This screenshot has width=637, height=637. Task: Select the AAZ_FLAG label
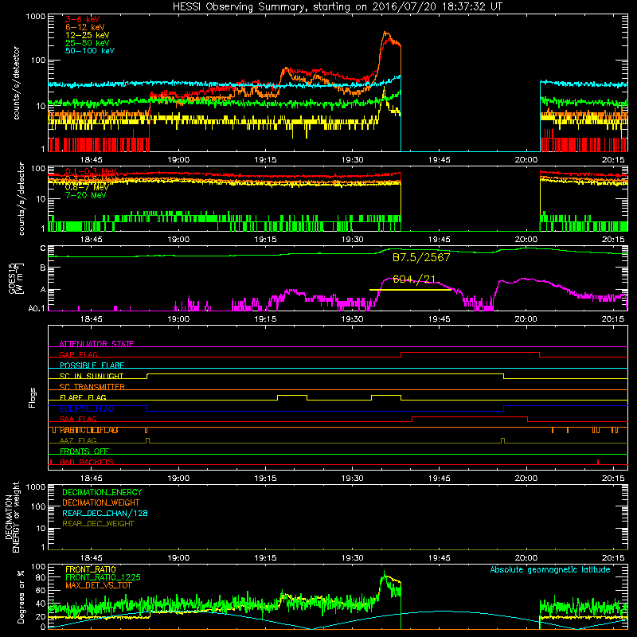pyautogui.click(x=78, y=440)
